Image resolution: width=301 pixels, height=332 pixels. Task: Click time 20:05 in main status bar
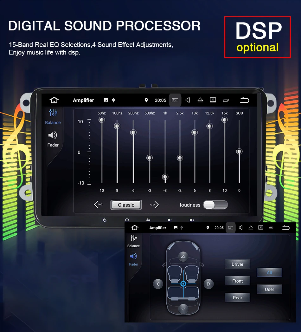click(x=161, y=100)
